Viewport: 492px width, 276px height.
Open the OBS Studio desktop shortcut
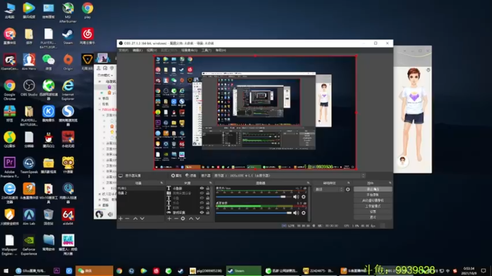tap(29, 88)
